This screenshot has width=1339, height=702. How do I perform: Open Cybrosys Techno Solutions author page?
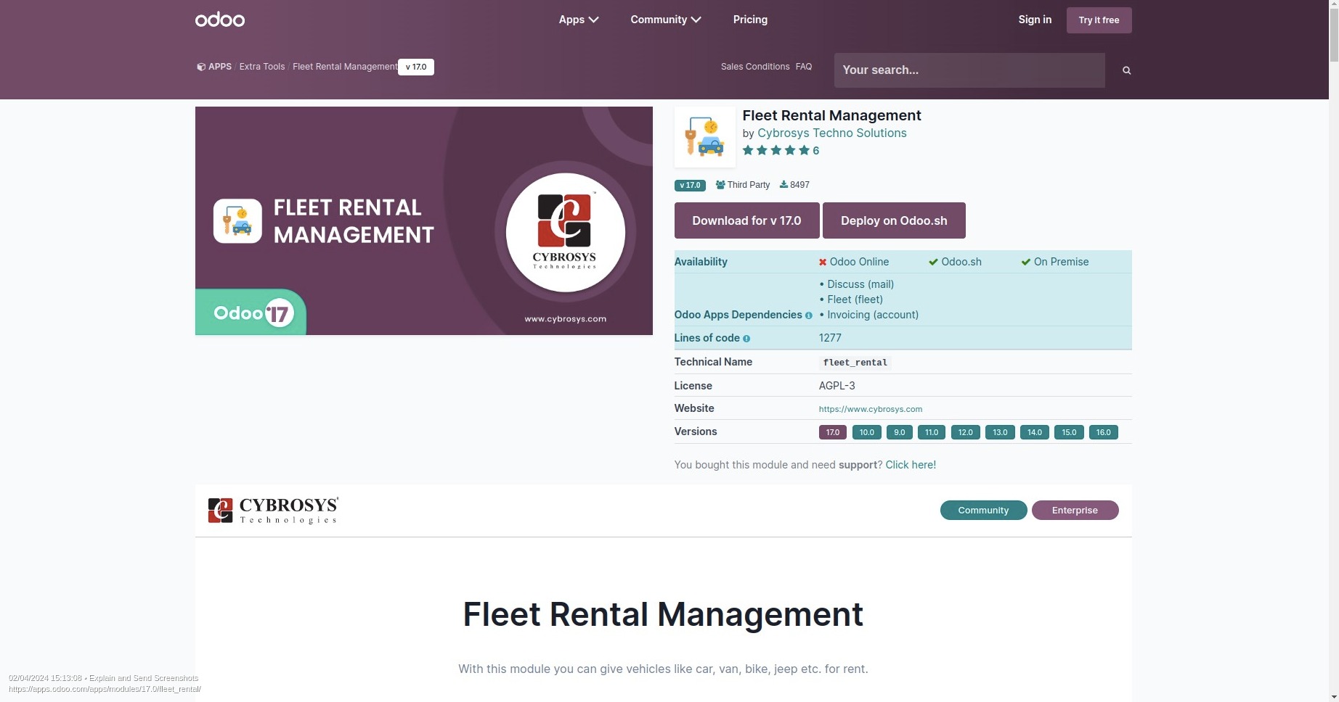pyautogui.click(x=832, y=133)
